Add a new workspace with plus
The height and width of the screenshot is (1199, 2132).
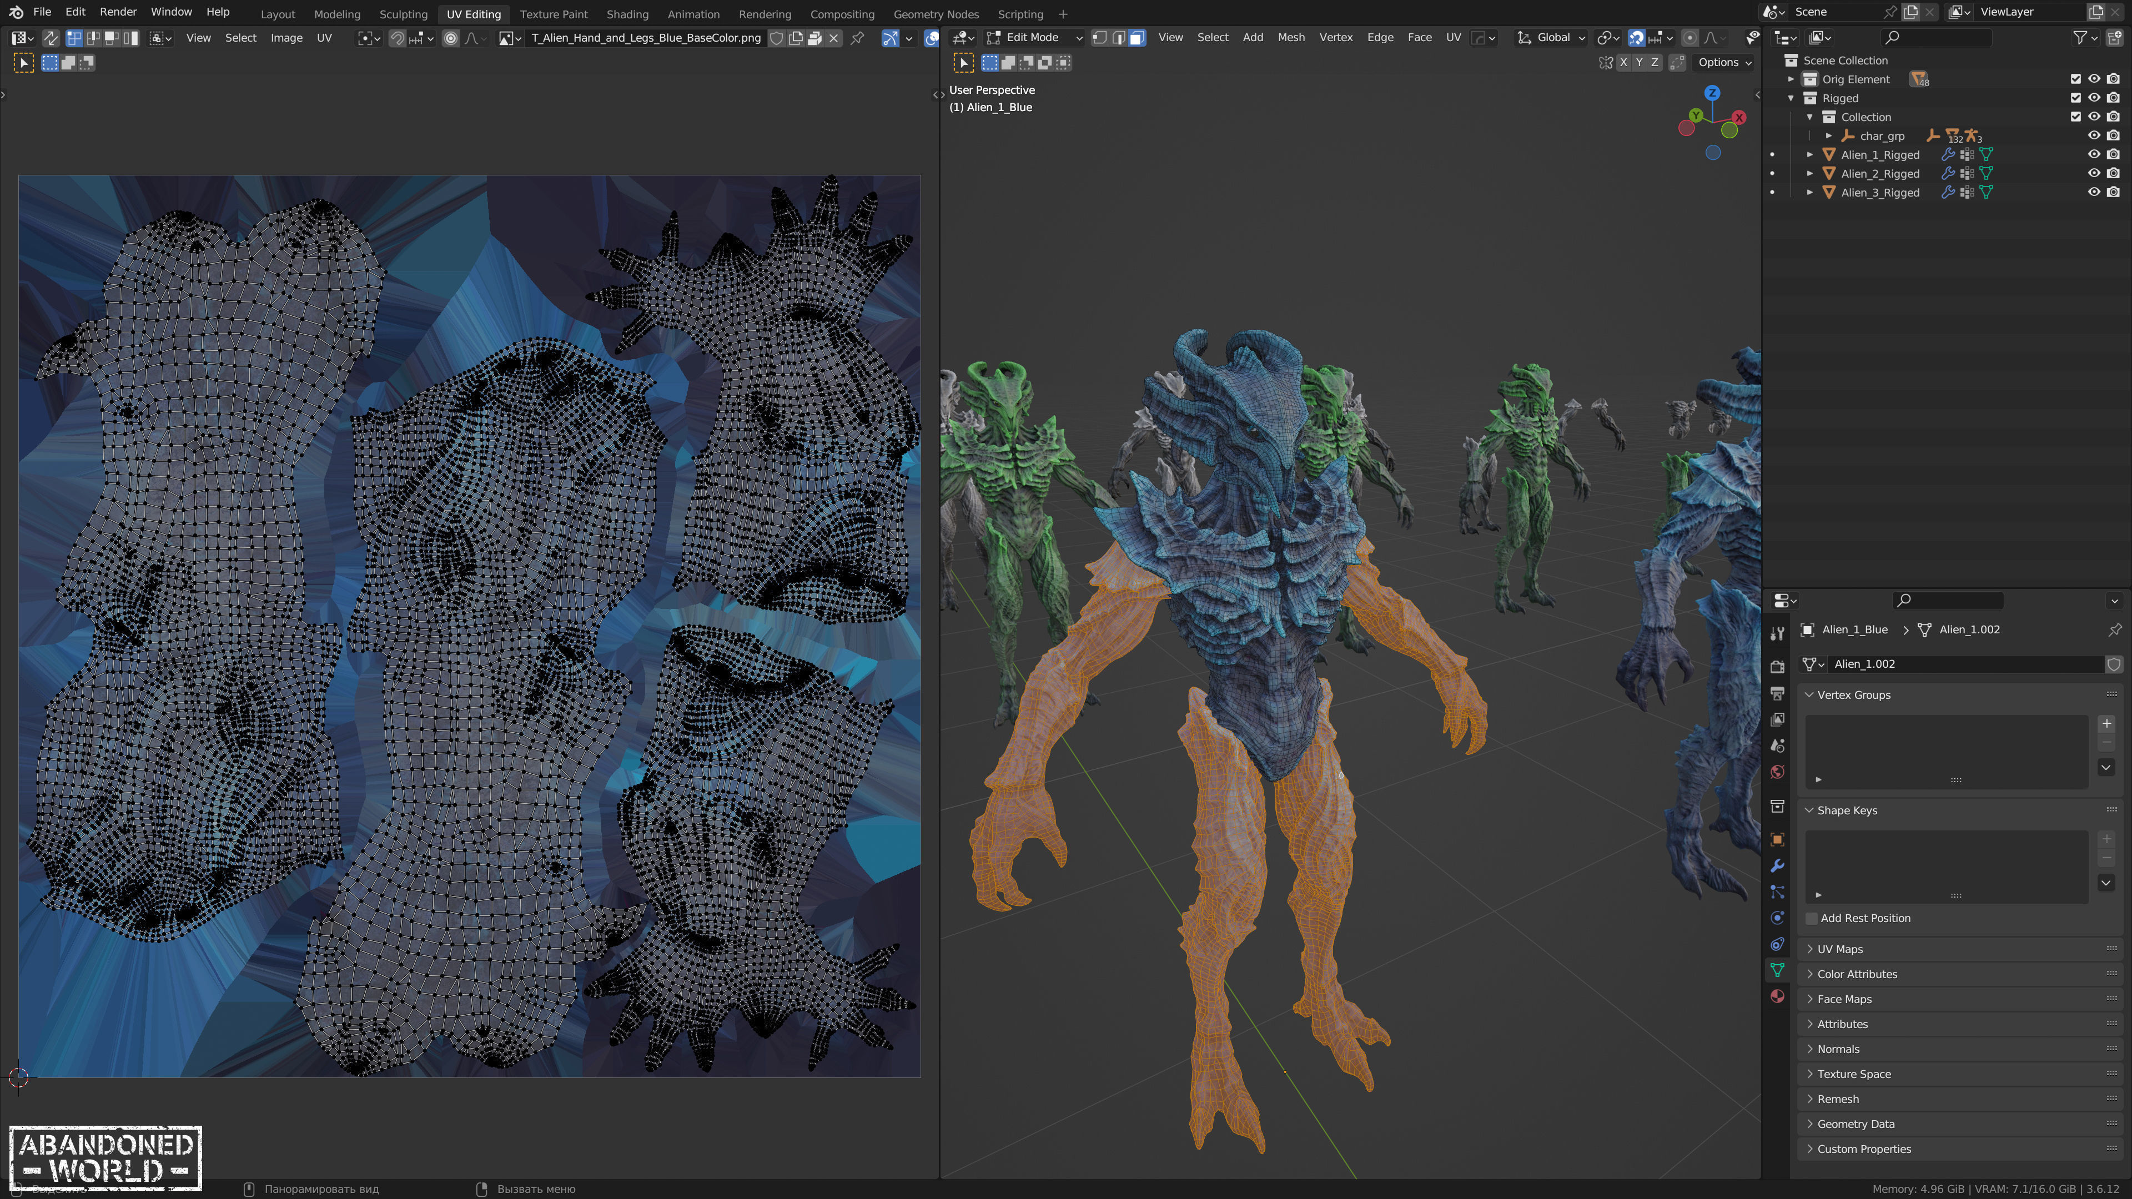point(1063,14)
